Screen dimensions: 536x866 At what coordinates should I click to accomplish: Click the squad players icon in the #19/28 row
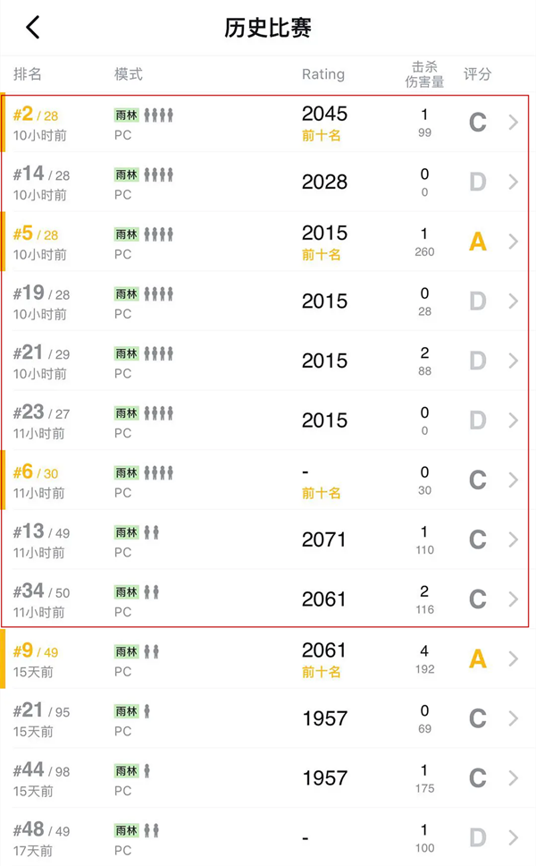(159, 293)
